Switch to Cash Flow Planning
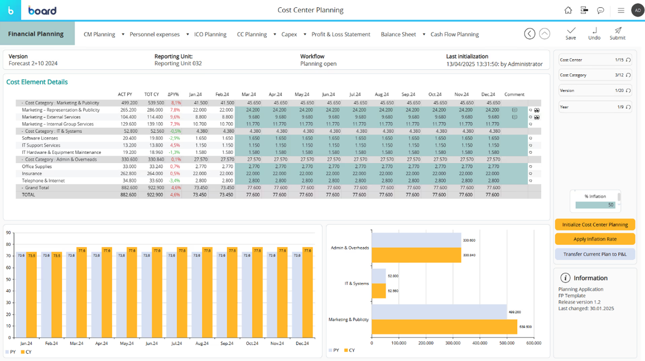Image resolution: width=645 pixels, height=361 pixels. click(x=454, y=34)
